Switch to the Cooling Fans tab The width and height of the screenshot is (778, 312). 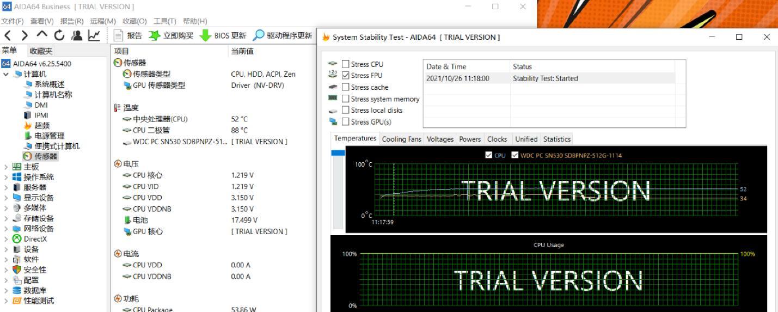(x=401, y=139)
